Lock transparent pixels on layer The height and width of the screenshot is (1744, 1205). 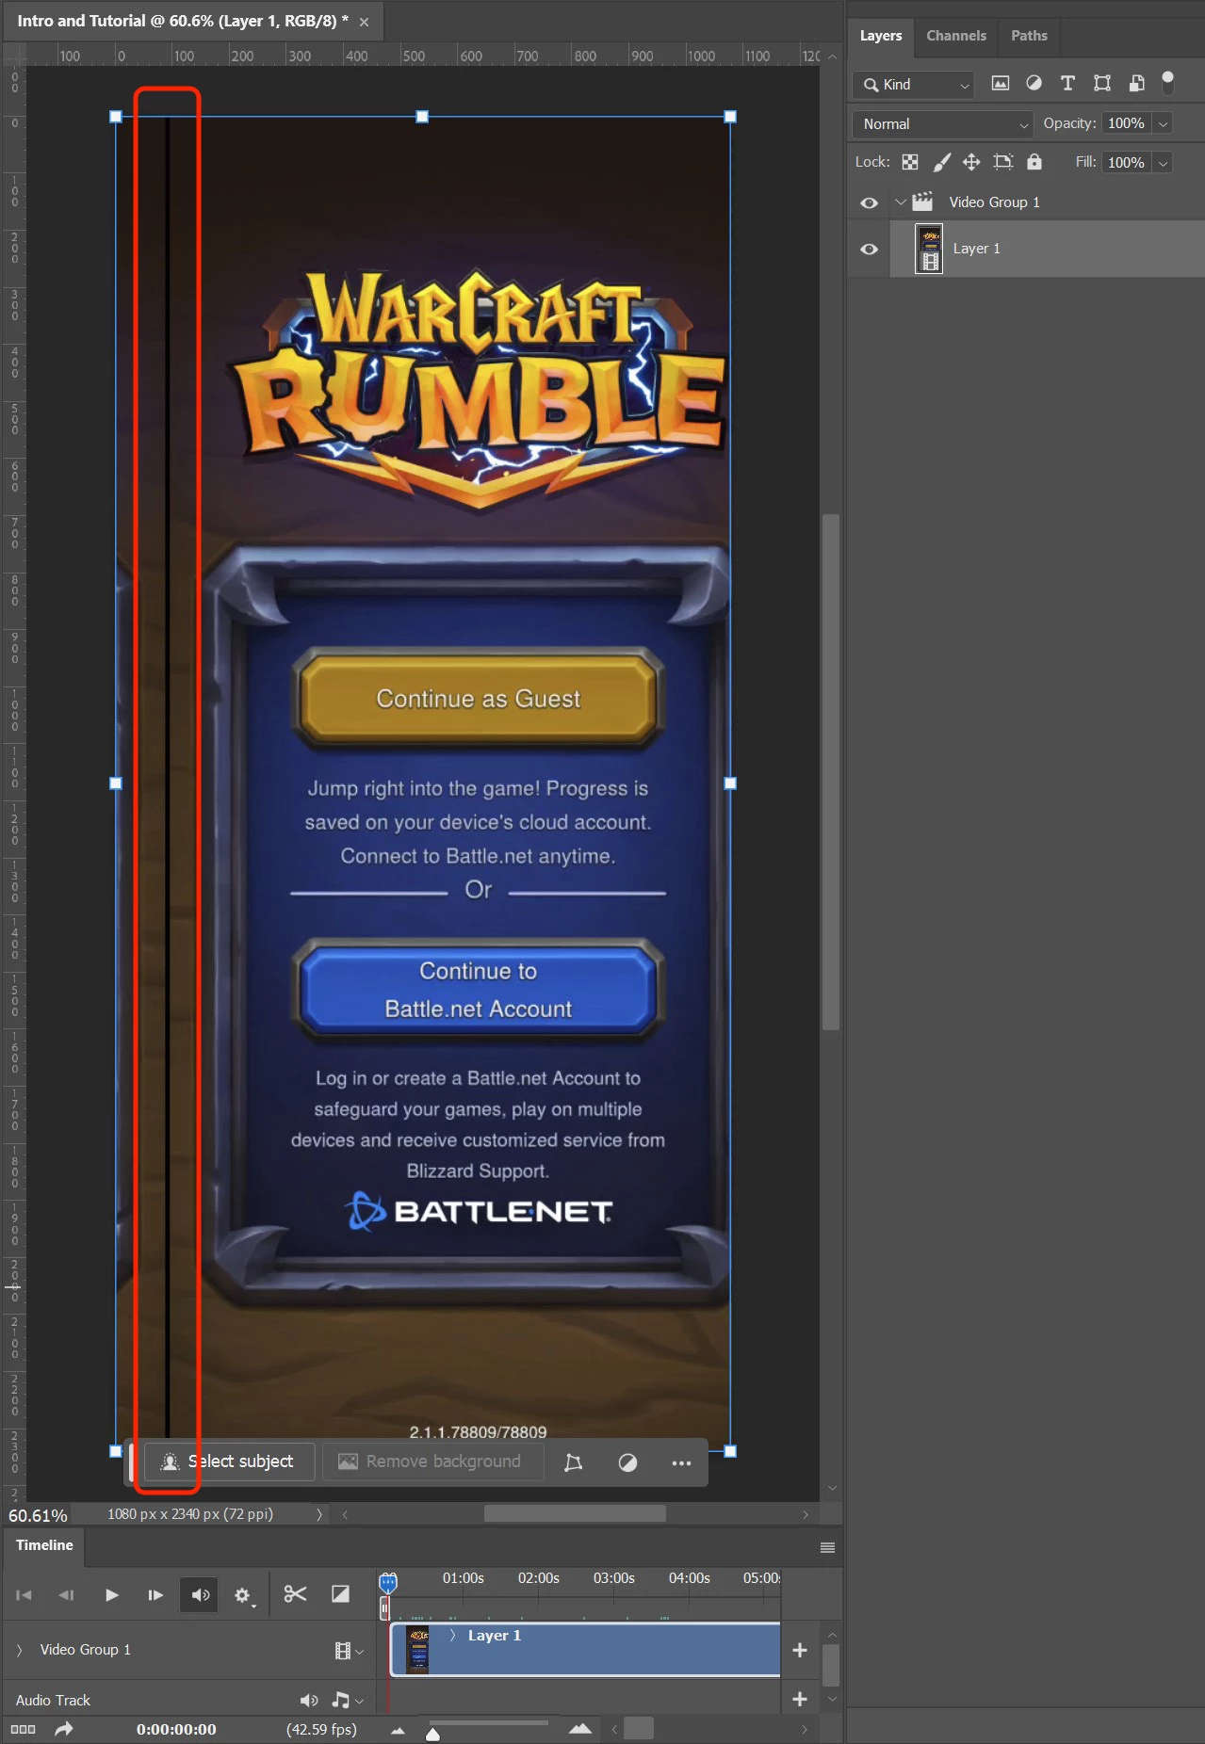(x=910, y=162)
